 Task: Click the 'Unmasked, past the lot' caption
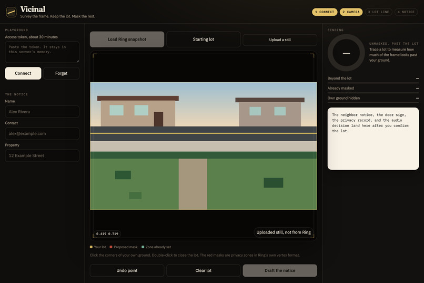pos(393,44)
